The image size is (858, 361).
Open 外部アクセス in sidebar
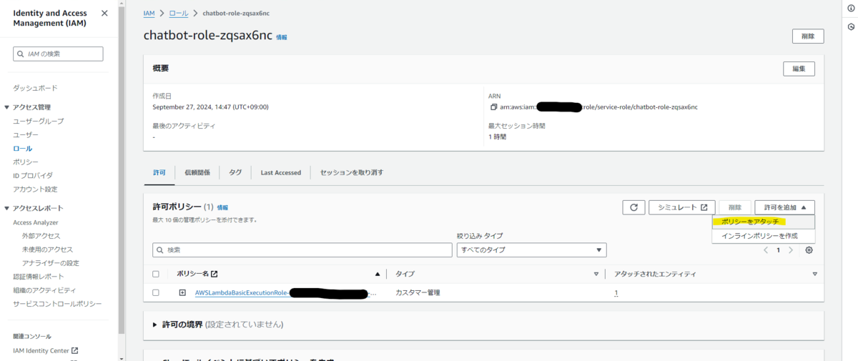click(41, 236)
